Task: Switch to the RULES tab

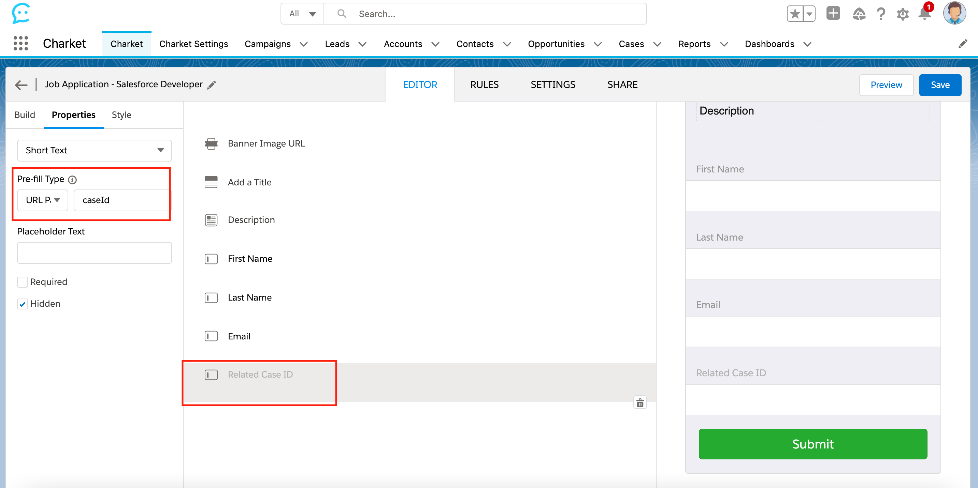Action: 484,85
